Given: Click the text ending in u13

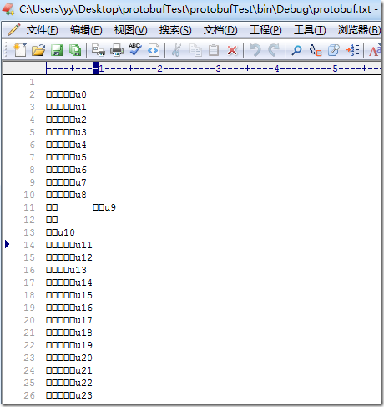Looking at the screenshot, I should (66, 270).
